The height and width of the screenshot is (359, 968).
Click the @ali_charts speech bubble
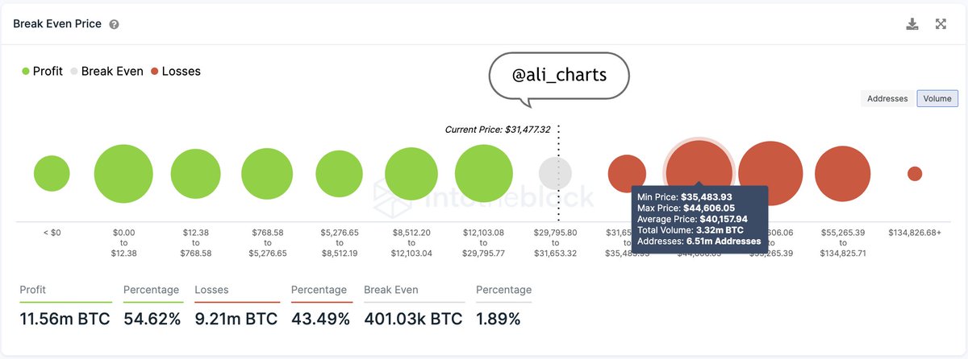click(558, 75)
